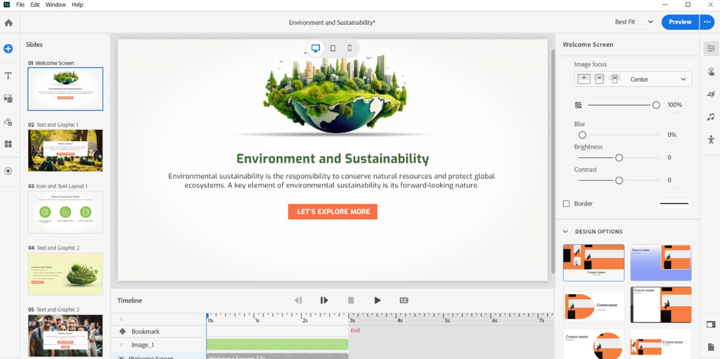Open Audio panel music note icon
Viewport: 720px width, 359px height.
[x=711, y=117]
